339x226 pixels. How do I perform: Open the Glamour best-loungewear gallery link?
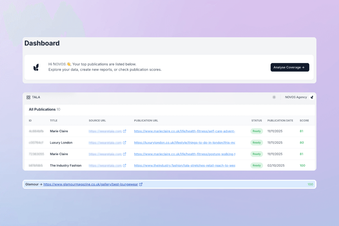[x=90, y=184]
